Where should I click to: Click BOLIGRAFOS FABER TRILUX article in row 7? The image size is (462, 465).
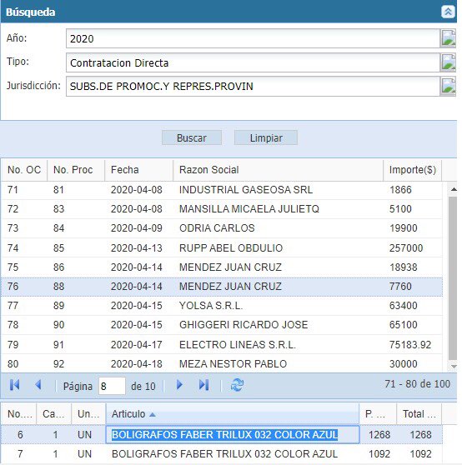(224, 454)
